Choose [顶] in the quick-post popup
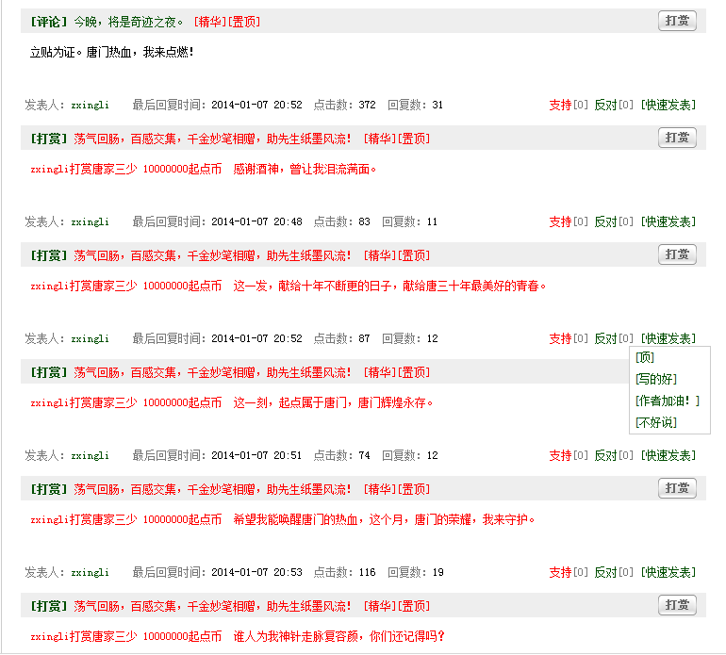 [x=645, y=357]
